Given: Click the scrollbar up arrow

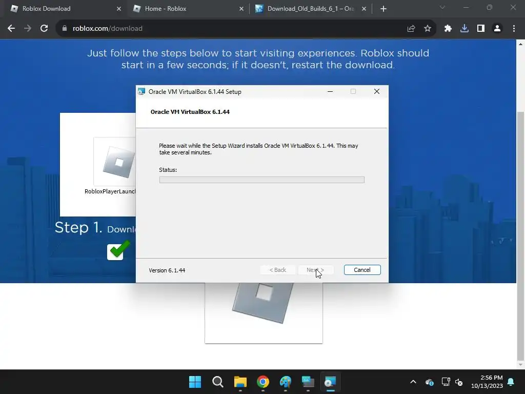Looking at the screenshot, I should pyautogui.click(x=521, y=44).
